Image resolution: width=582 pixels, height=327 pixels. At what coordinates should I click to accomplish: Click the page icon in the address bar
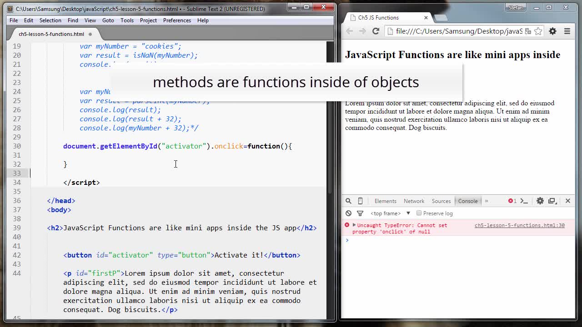coord(390,31)
